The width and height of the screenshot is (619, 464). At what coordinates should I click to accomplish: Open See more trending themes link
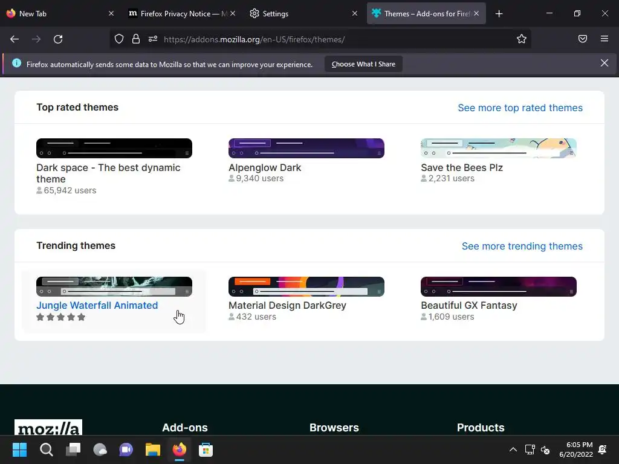[522, 246]
